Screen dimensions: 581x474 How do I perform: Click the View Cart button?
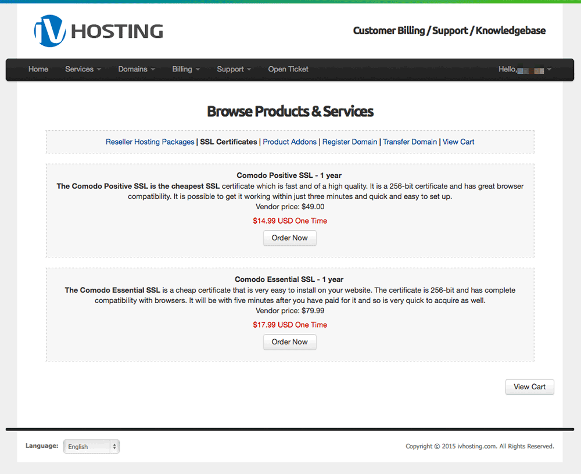[529, 387]
